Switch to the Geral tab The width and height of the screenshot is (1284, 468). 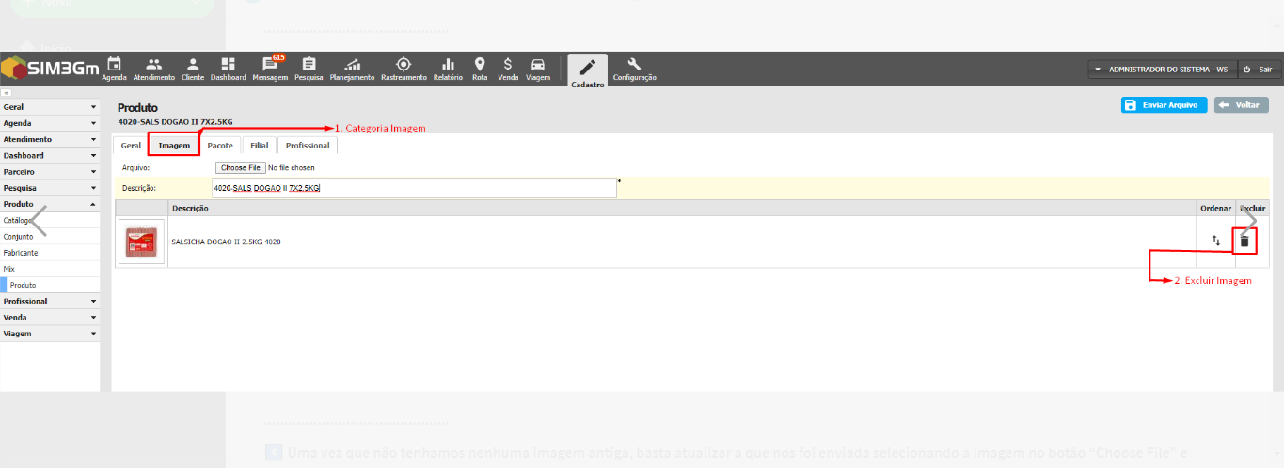tap(131, 146)
